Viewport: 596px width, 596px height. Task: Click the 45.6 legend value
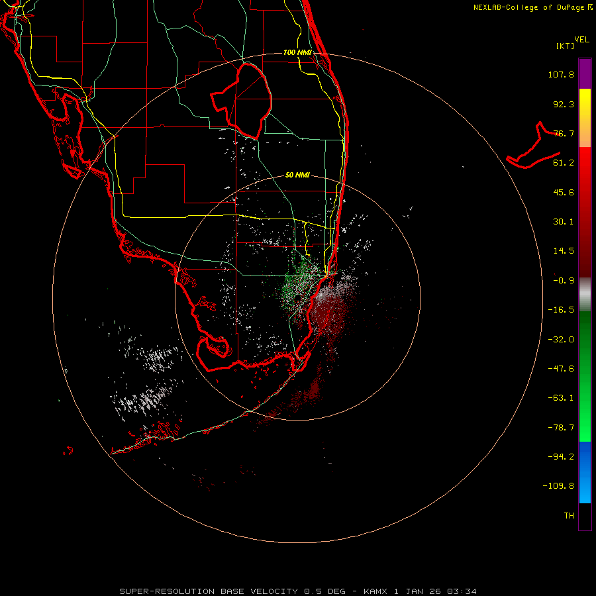(564, 192)
